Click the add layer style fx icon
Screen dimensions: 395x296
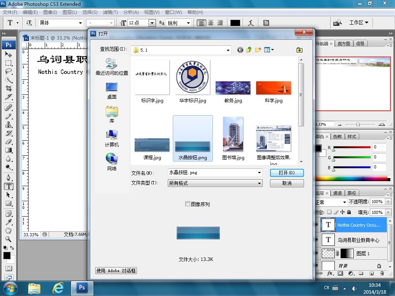(330, 273)
